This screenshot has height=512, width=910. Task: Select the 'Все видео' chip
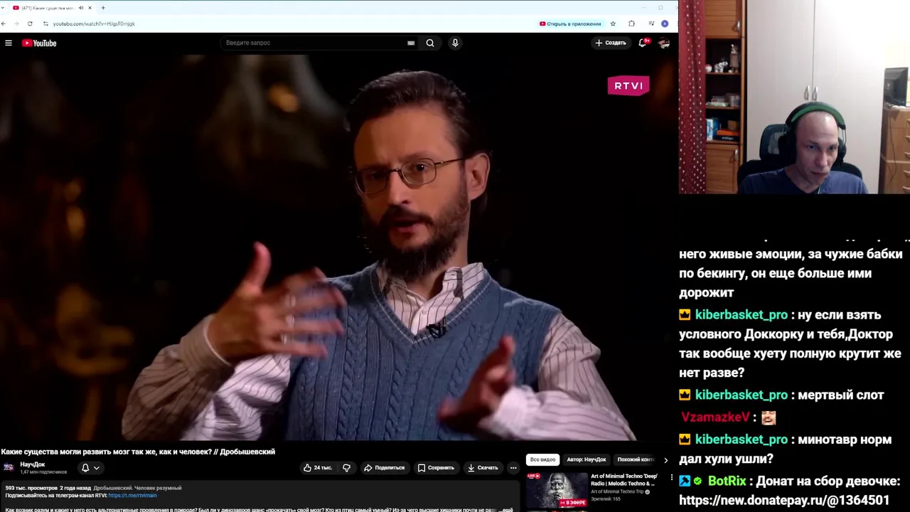point(542,459)
